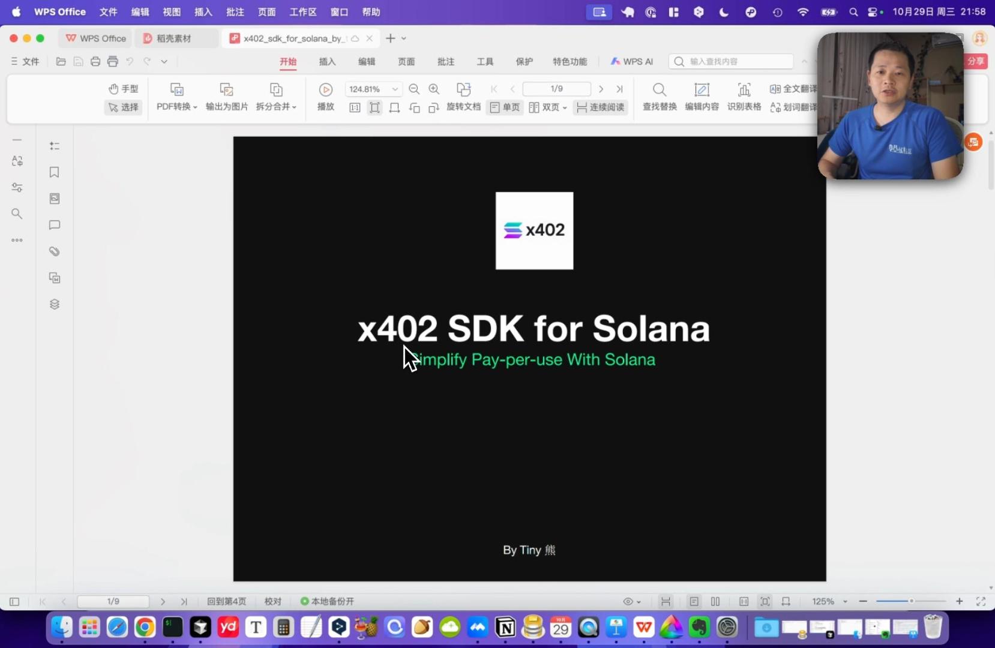This screenshot has width=995, height=648.
Task: Select the hand tool 手型
Action: pos(123,89)
